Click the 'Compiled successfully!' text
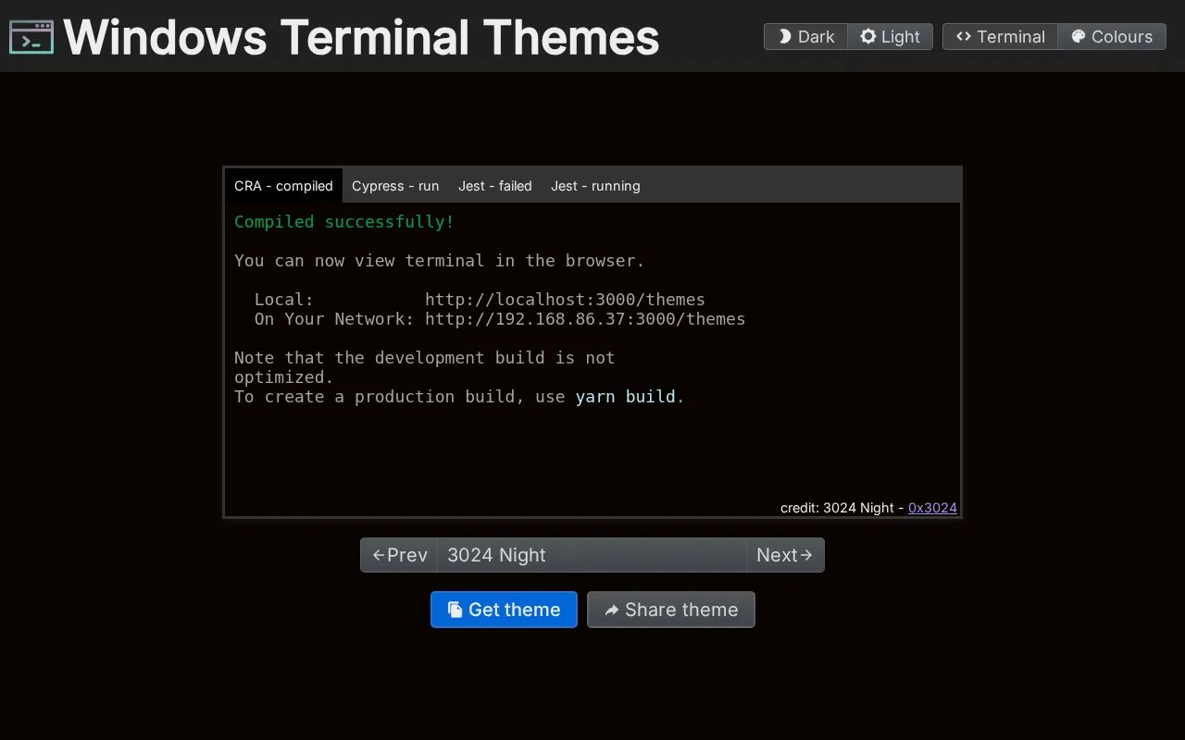This screenshot has height=740, width=1185. (344, 222)
